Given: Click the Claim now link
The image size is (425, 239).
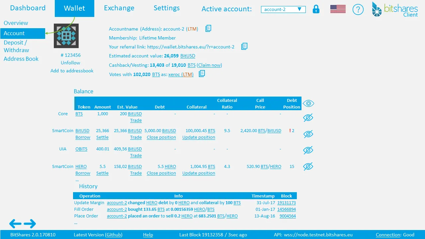Looking at the screenshot, I should point(209,65).
